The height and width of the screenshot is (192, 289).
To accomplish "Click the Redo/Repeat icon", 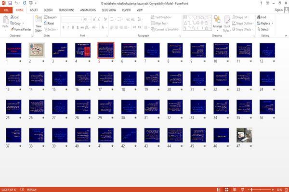I will (x=25, y=3).
